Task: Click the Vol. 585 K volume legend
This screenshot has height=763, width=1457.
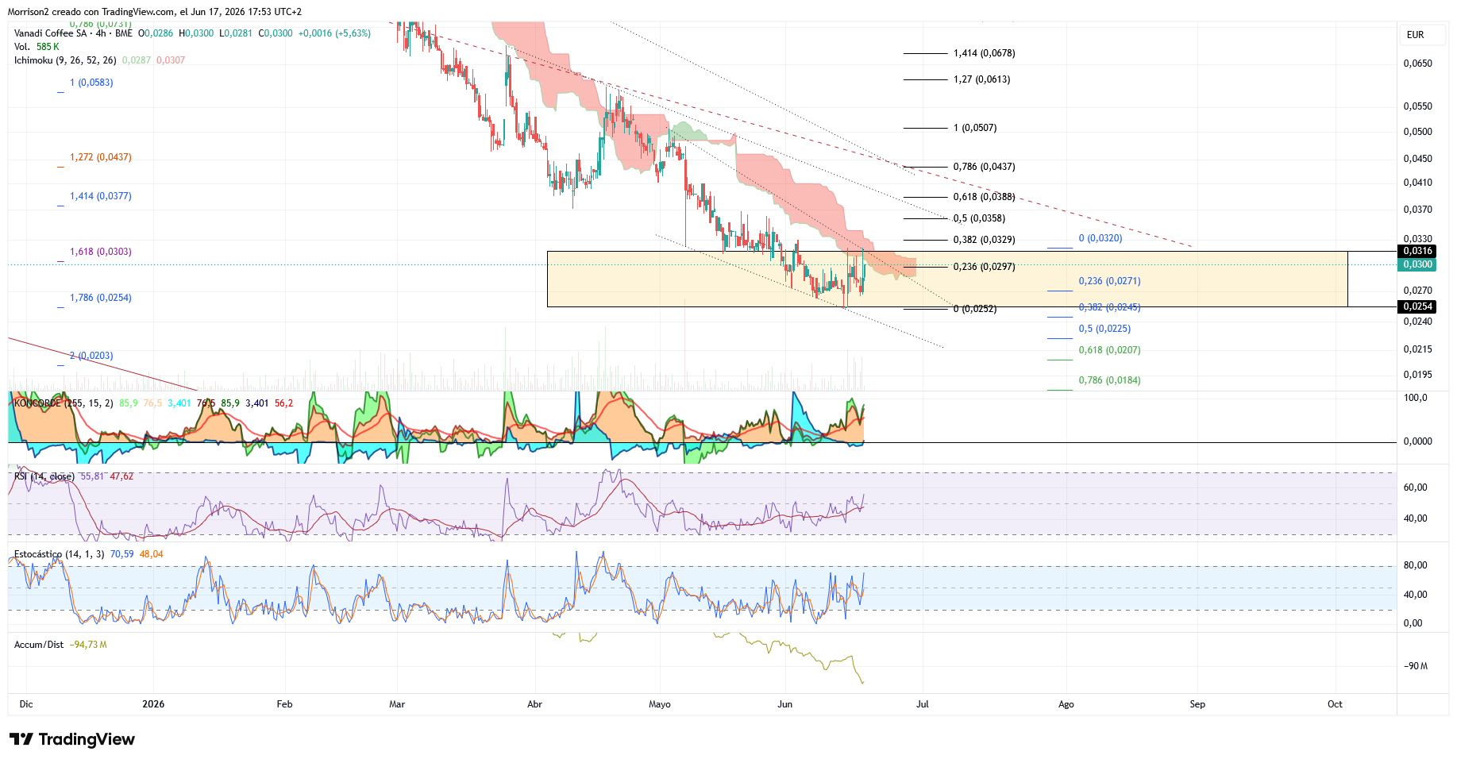Action: click(37, 47)
